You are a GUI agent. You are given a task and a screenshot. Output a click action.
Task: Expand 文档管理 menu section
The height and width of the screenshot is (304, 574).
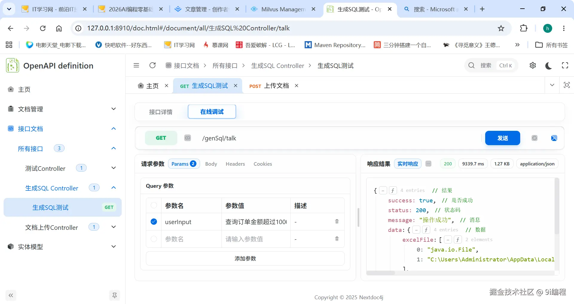click(114, 109)
